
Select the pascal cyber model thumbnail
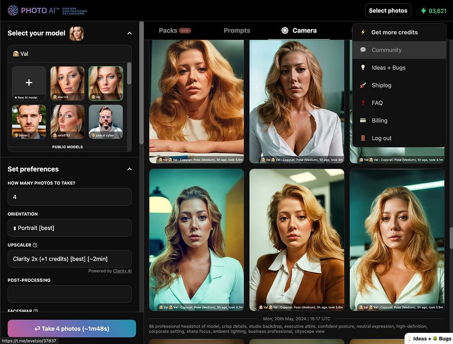(106, 122)
